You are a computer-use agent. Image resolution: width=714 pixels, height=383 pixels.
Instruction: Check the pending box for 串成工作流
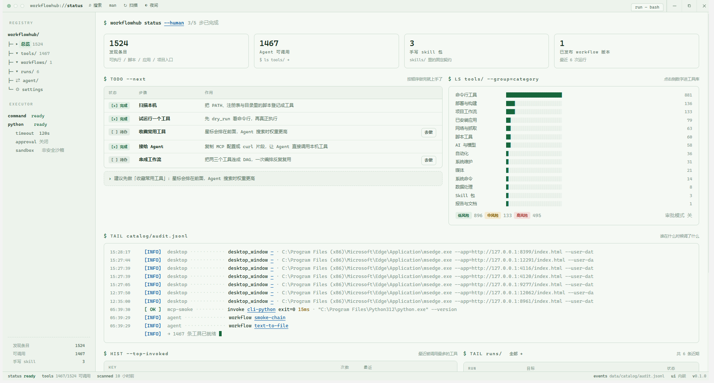(x=119, y=160)
